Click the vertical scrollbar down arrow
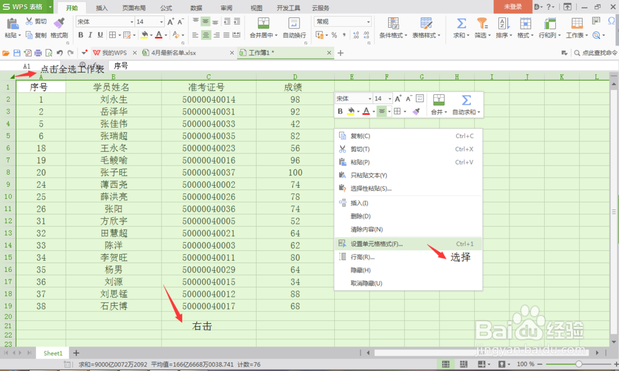The width and height of the screenshot is (619, 371). [613, 342]
